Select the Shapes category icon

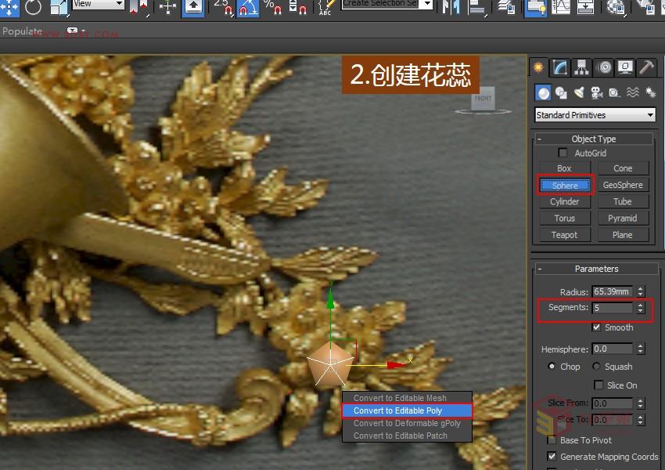pyautogui.click(x=562, y=92)
